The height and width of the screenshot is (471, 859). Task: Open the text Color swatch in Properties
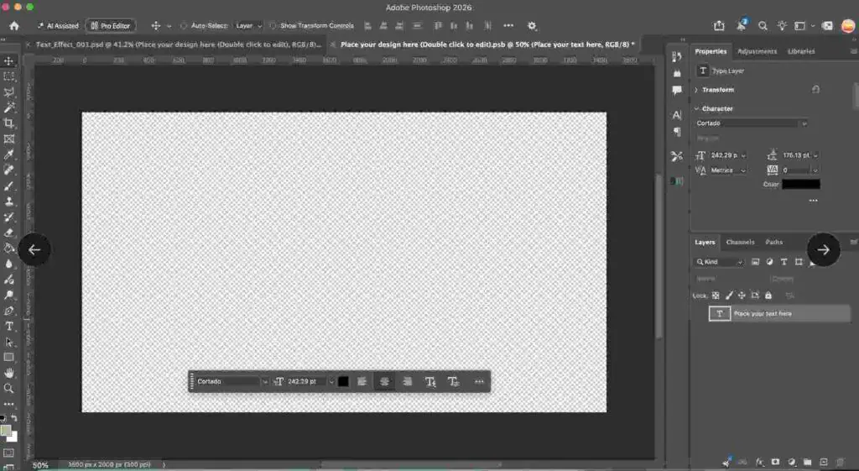coord(801,184)
